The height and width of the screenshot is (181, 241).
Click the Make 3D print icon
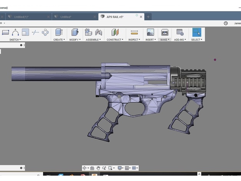coord(165,33)
